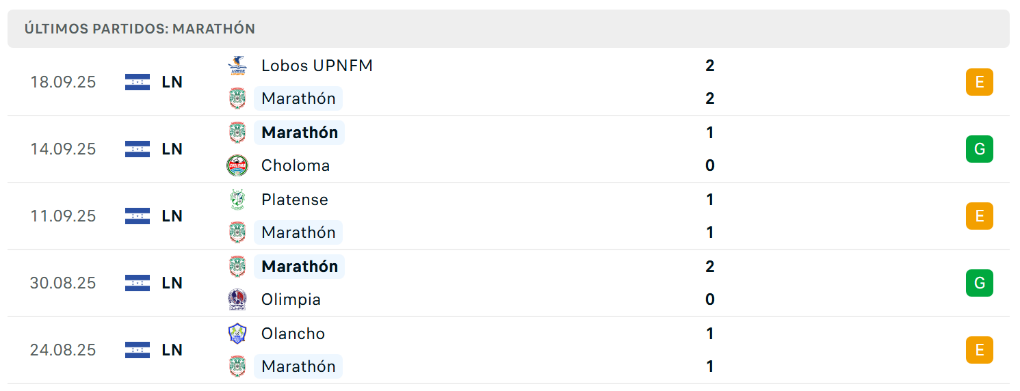1020x391 pixels.
Task: Click Honduras flag in 14.09.25 row
Action: (x=138, y=149)
